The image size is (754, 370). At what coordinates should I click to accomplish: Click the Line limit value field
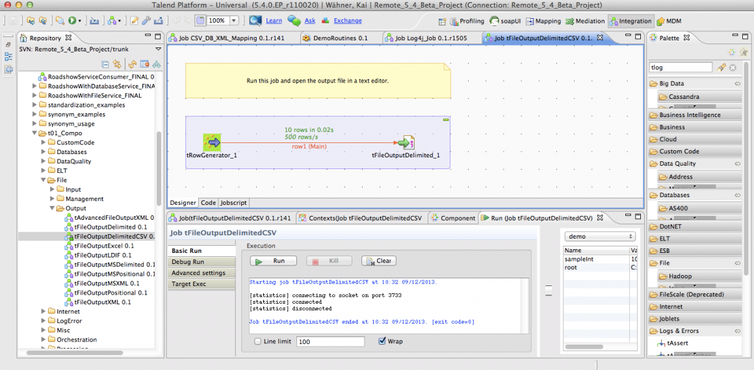tap(330, 341)
